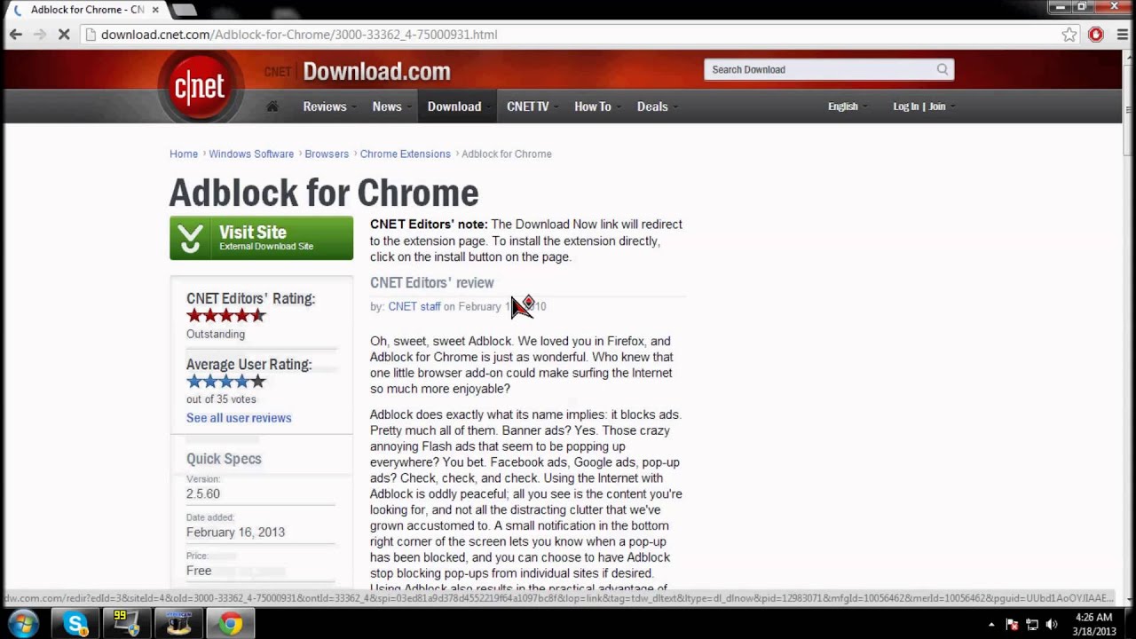Open CNET TV dropdown

tap(532, 106)
